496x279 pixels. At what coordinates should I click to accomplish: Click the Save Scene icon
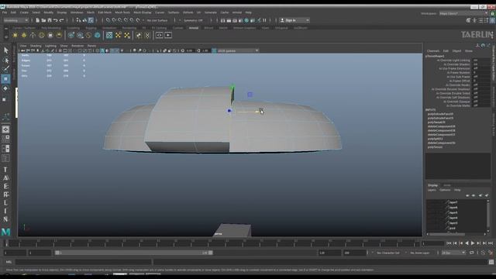(x=50, y=20)
